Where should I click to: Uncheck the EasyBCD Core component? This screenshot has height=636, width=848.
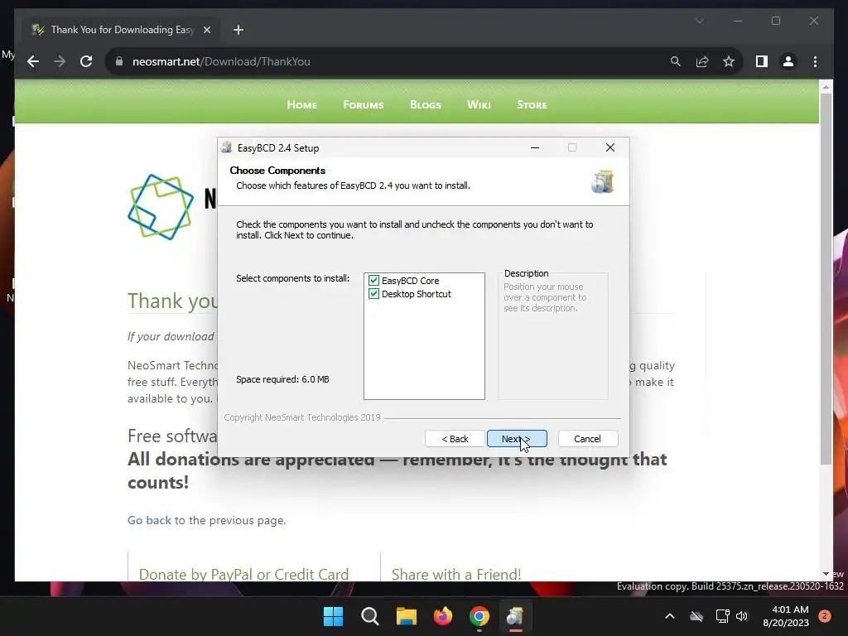tap(373, 280)
